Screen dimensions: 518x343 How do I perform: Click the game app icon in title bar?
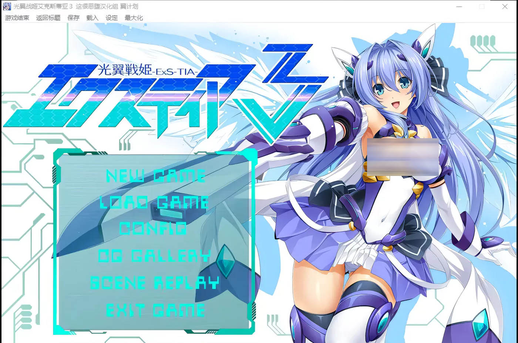(x=7, y=6)
